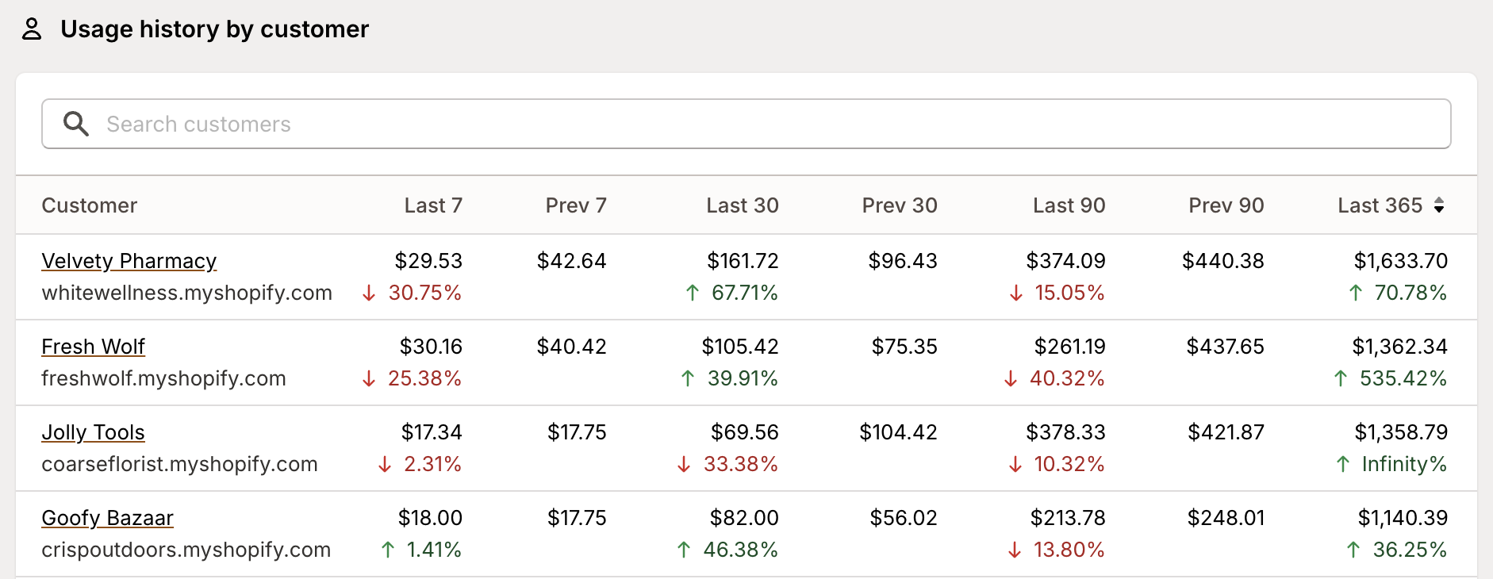The height and width of the screenshot is (579, 1493).
Task: Open the Velvety Pharmacy customer page
Action: pyautogui.click(x=129, y=261)
